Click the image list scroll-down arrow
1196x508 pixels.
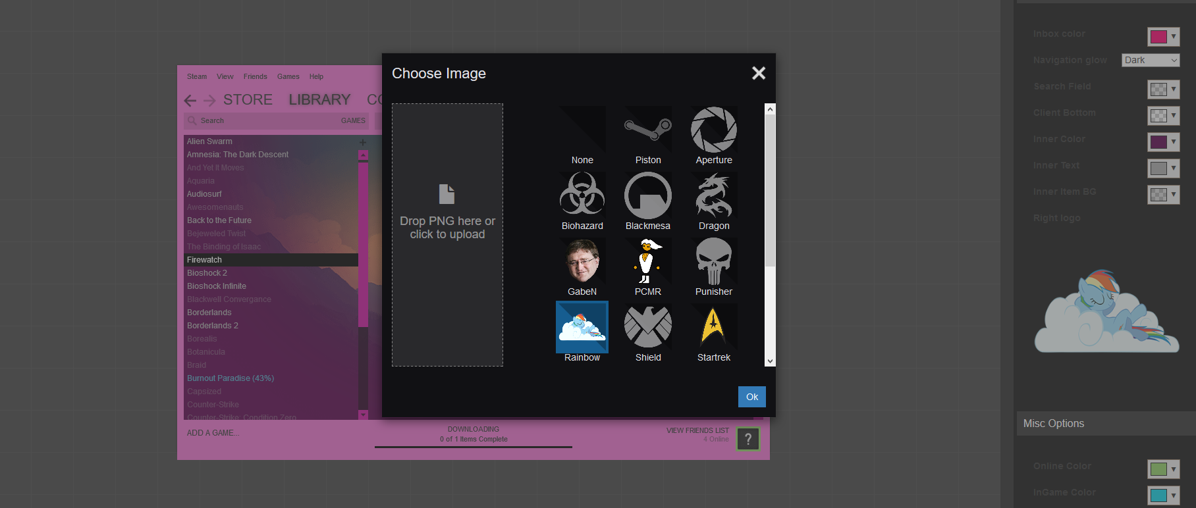[770, 361]
